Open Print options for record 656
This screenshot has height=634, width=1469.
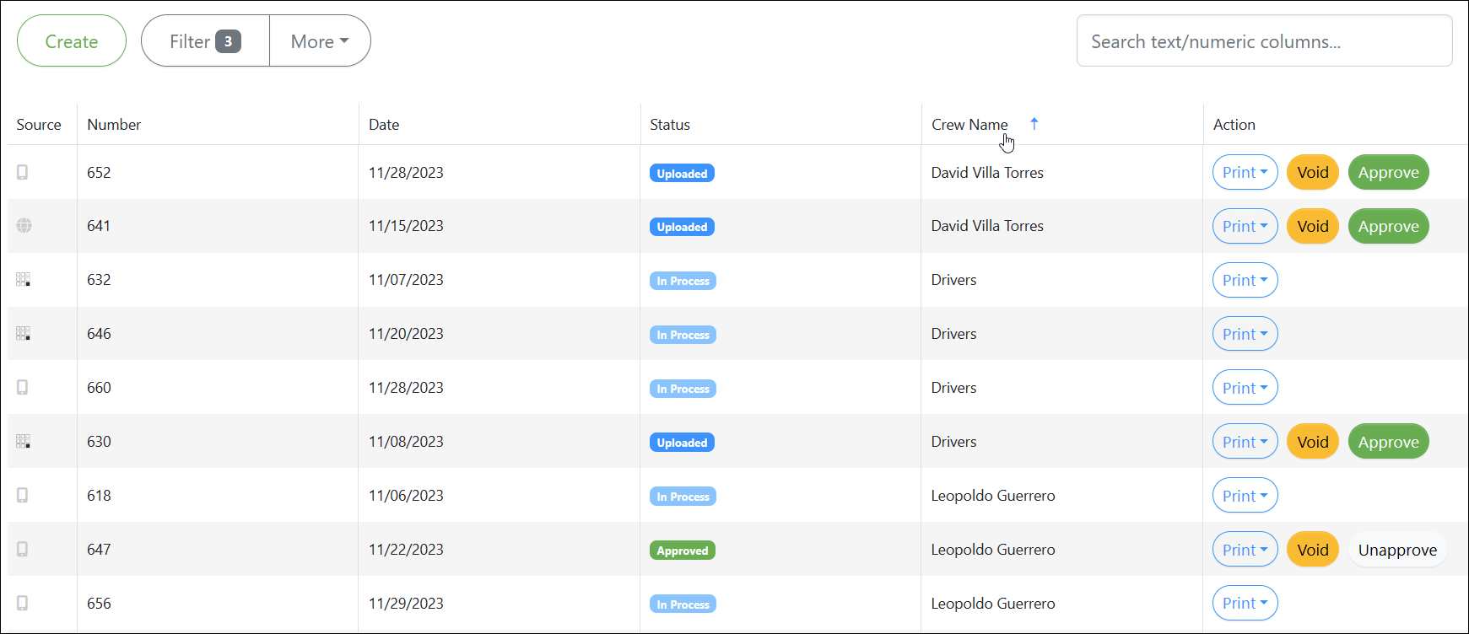tap(1245, 604)
